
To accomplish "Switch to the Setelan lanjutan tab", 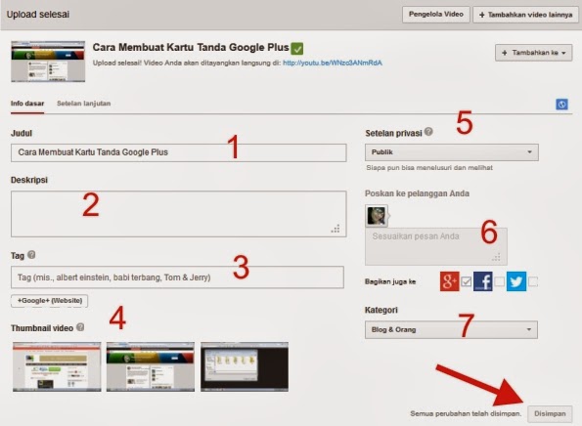I will [x=83, y=104].
